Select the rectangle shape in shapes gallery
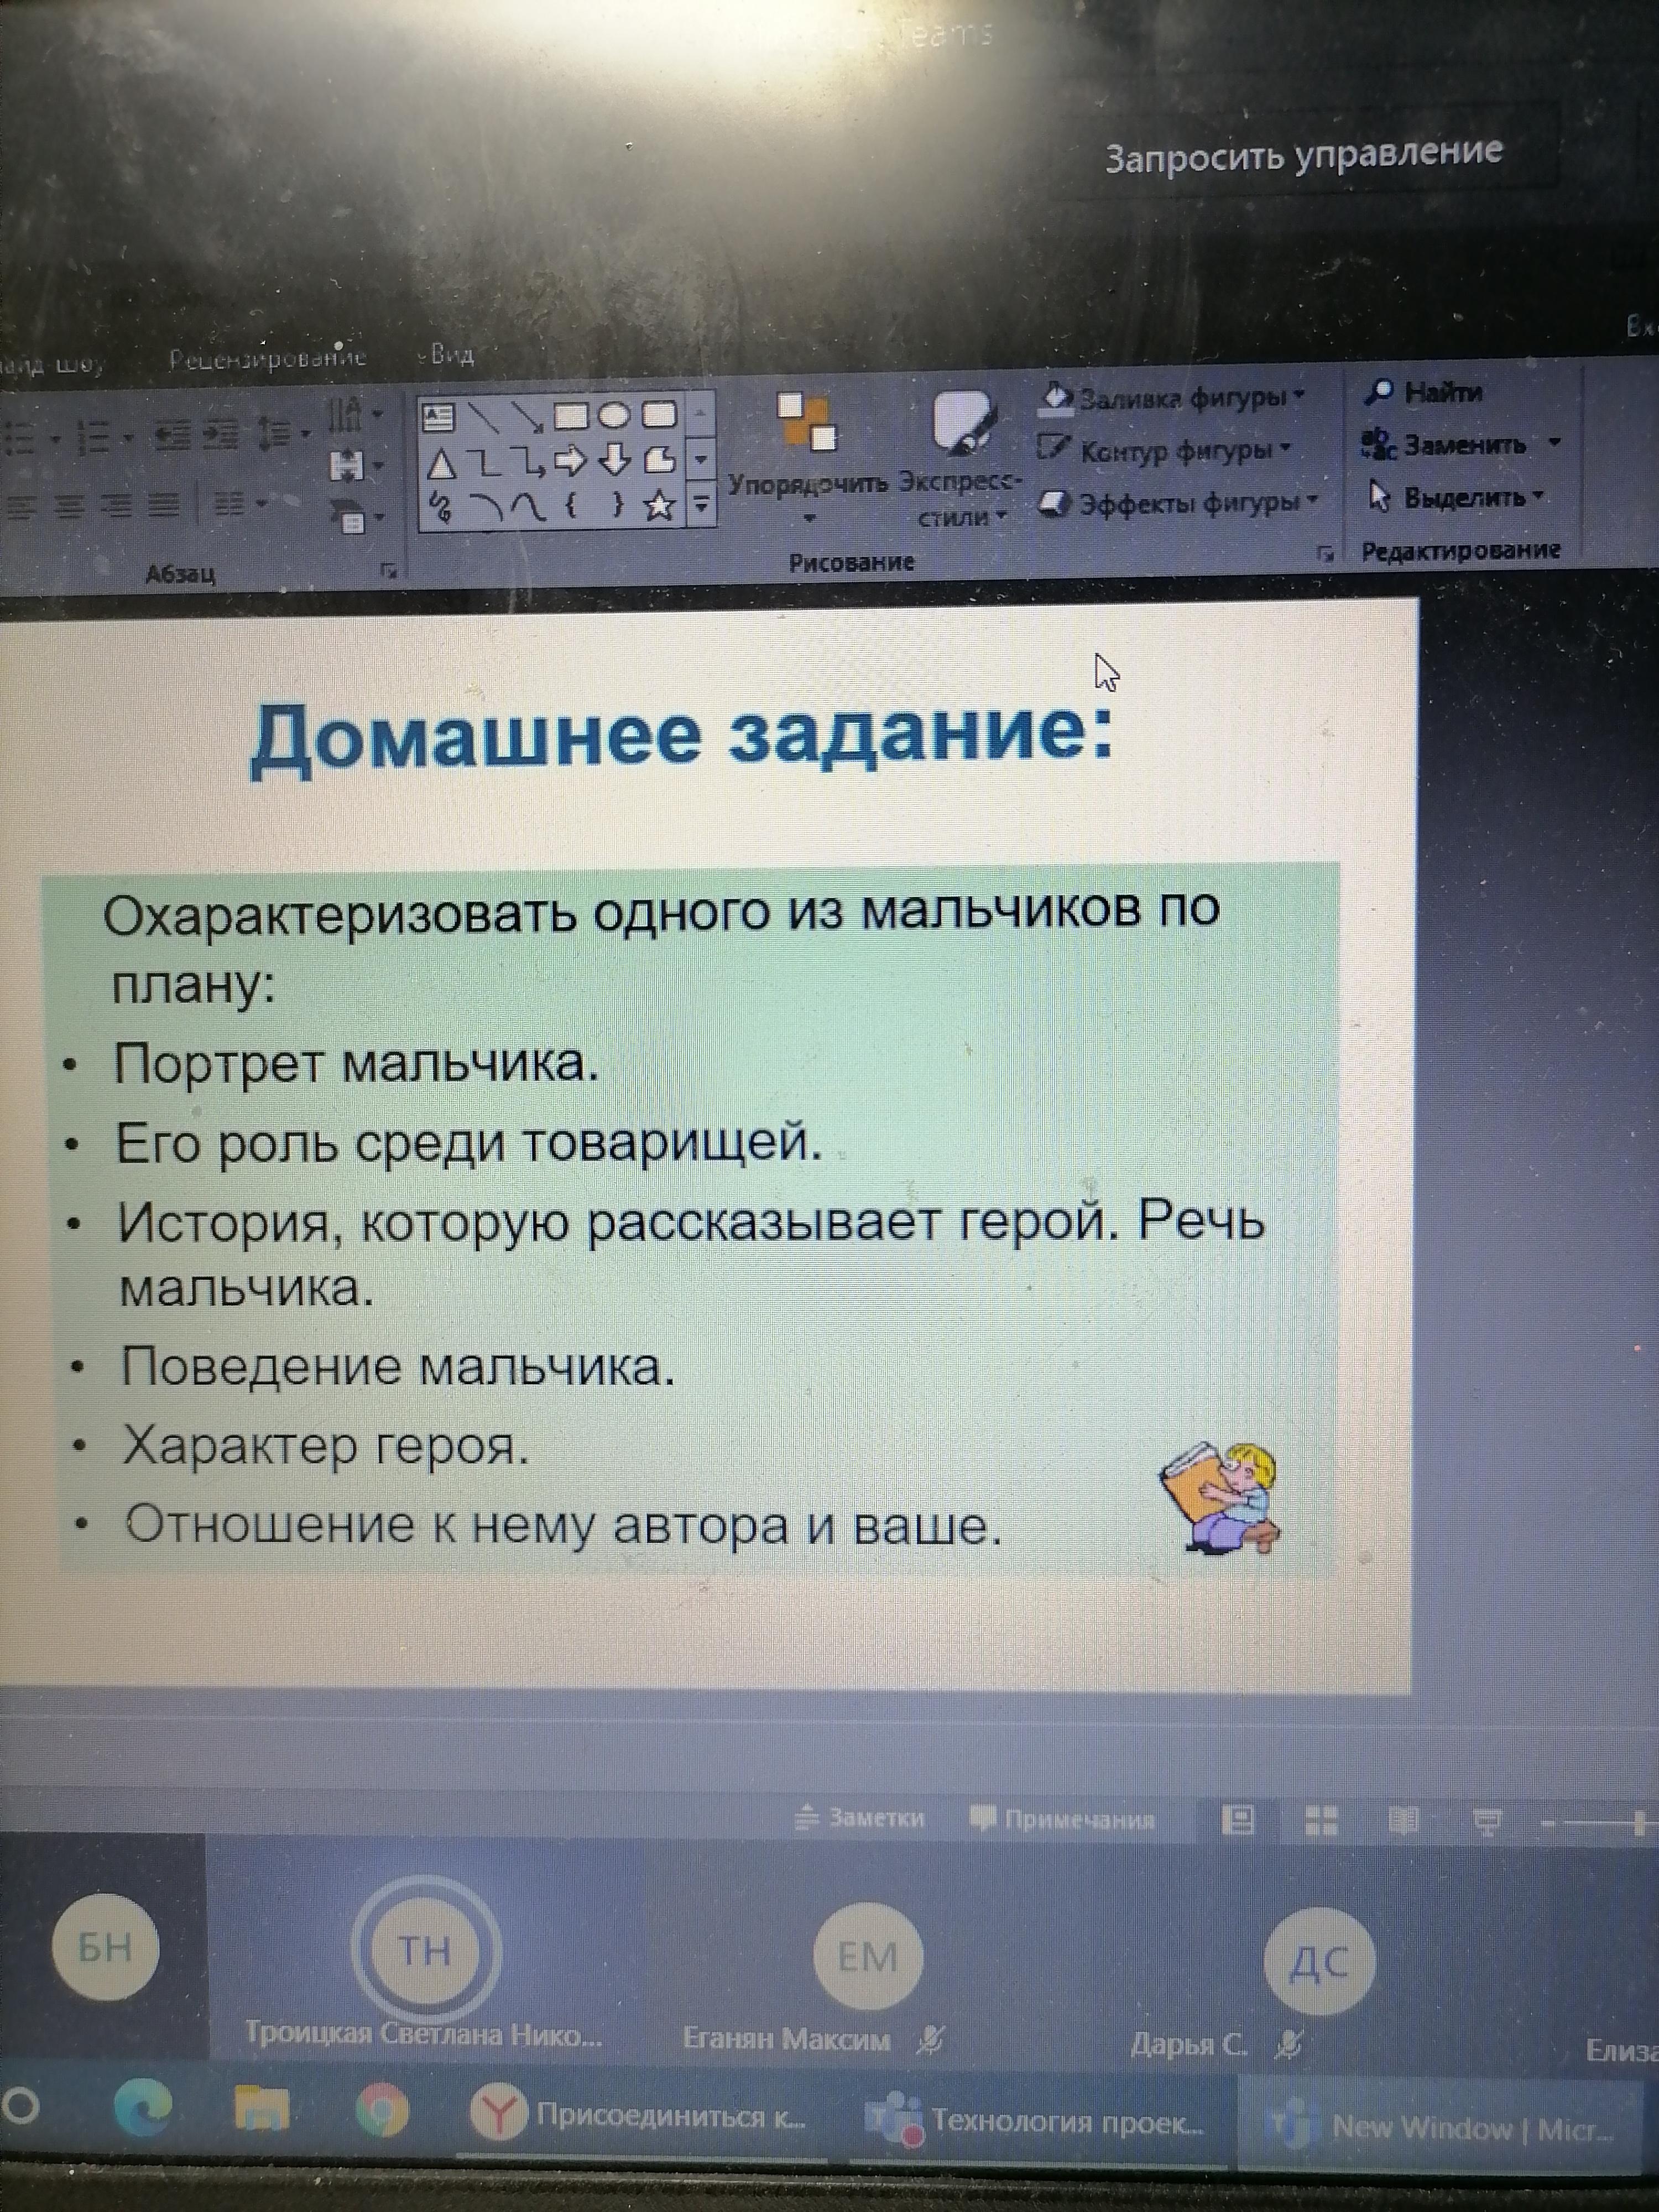 571,415
